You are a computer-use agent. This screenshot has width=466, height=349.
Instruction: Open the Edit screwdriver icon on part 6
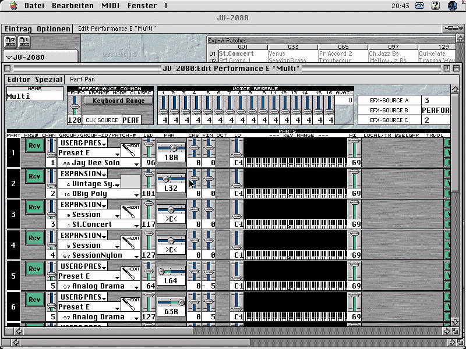pyautogui.click(x=130, y=304)
